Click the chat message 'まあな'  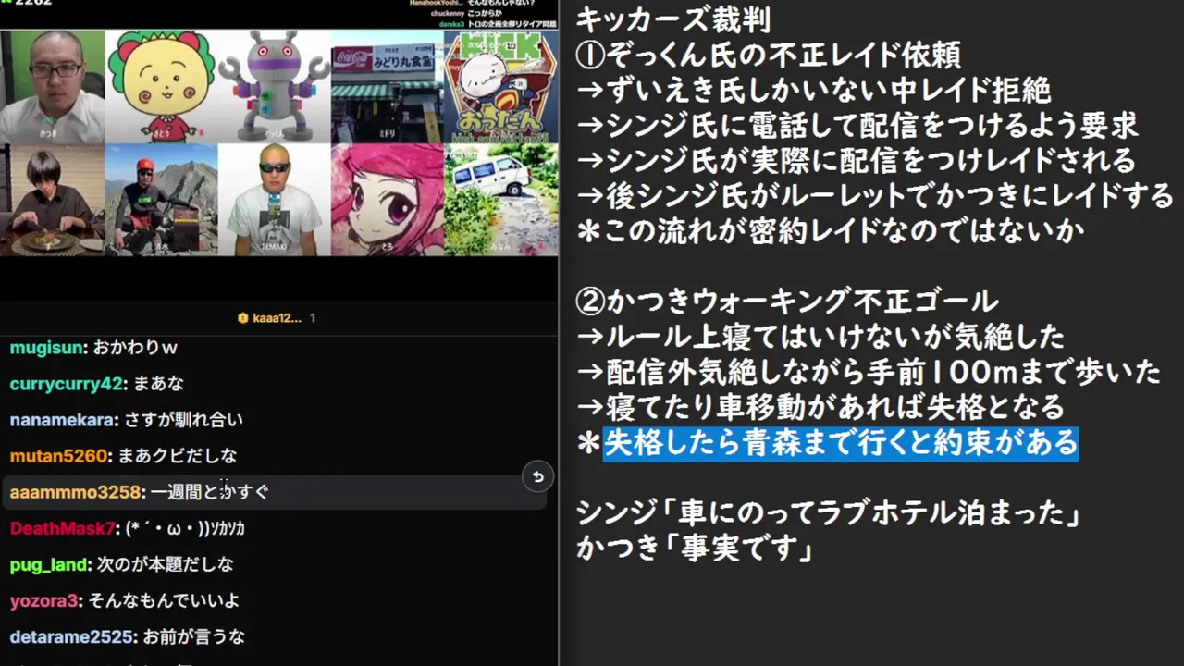[x=157, y=384]
